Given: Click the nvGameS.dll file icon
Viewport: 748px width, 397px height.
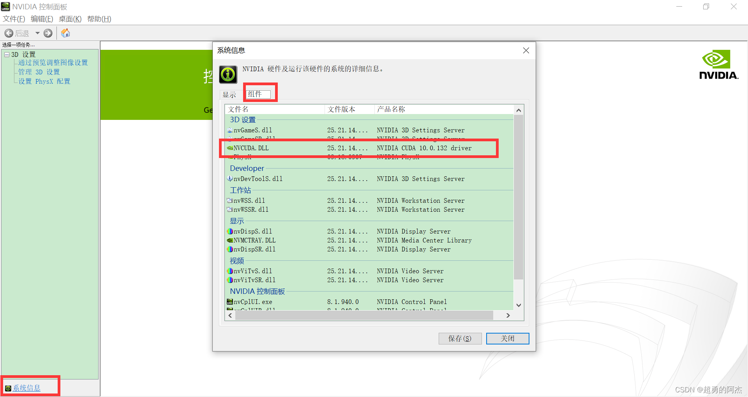Looking at the screenshot, I should click(x=230, y=130).
